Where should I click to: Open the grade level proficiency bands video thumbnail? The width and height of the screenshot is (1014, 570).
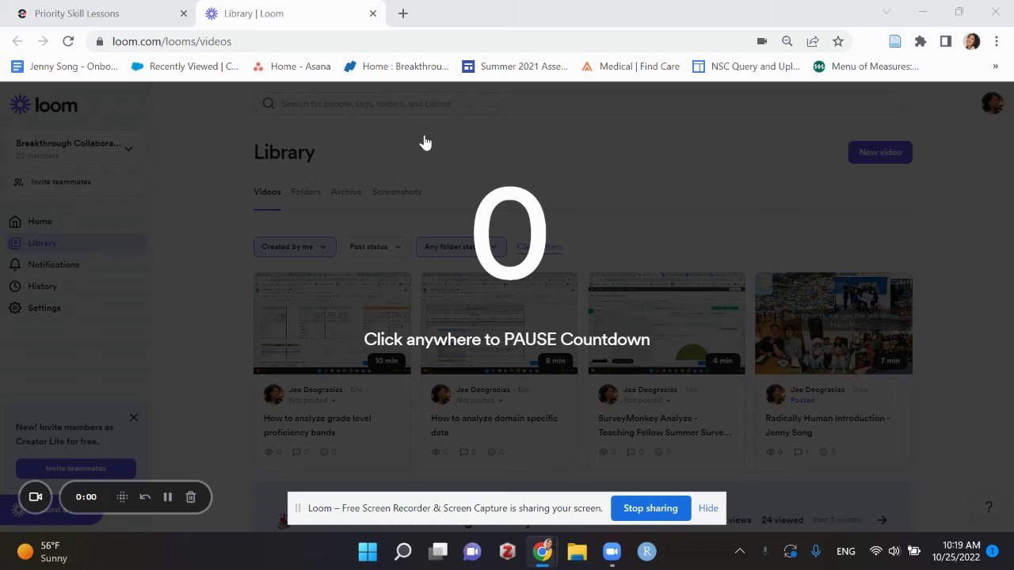coord(332,323)
